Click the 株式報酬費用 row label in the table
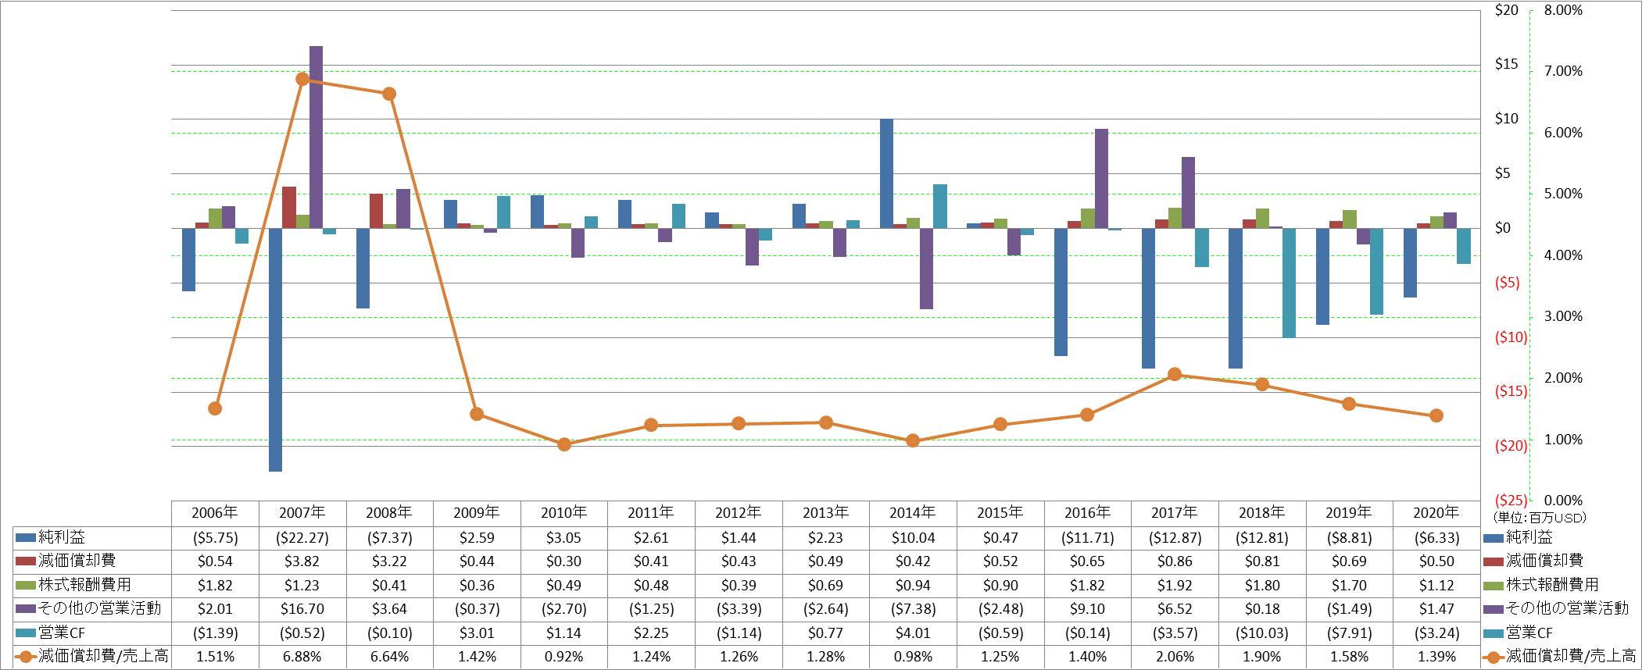1642x670 pixels. pos(84,585)
